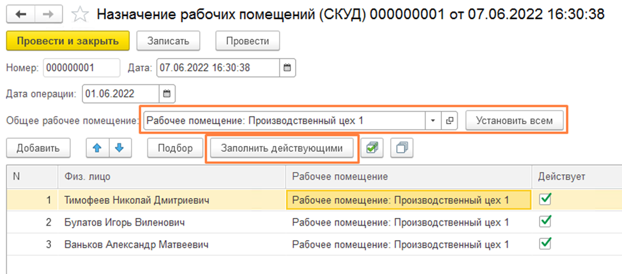The width and height of the screenshot is (622, 274).
Task: Move row down with blue arrow
Action: point(119,148)
